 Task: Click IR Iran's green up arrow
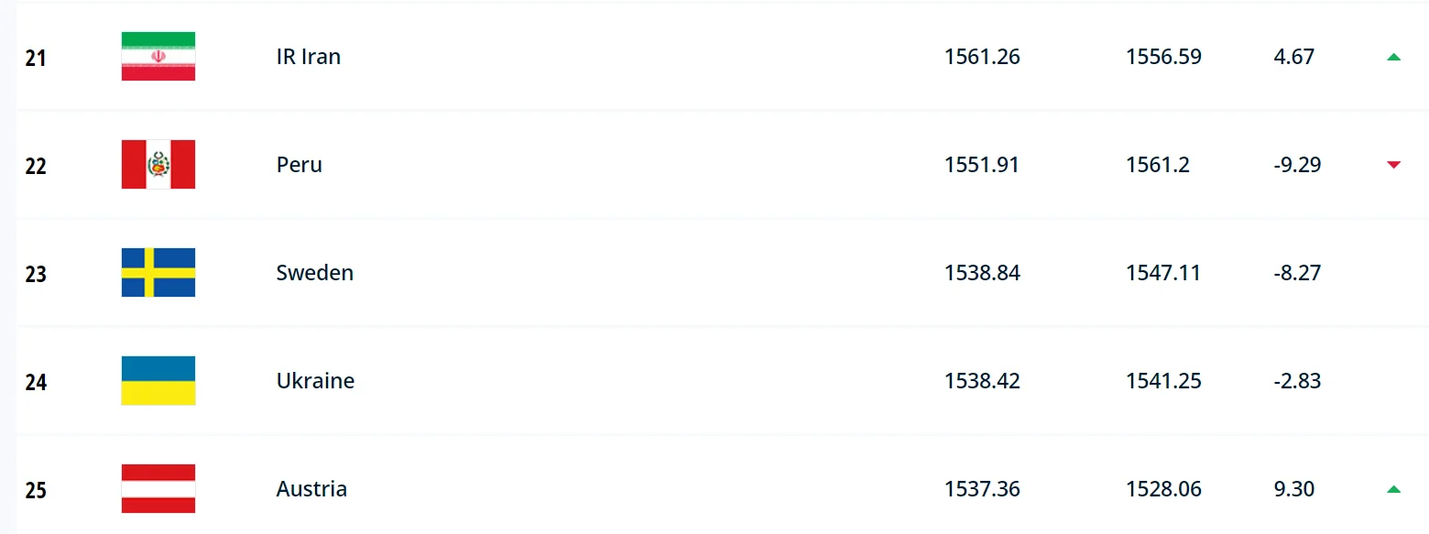pyautogui.click(x=1393, y=57)
